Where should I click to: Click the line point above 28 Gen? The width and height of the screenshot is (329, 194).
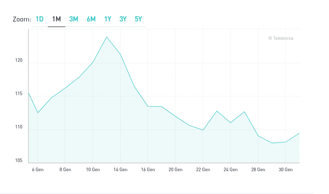258,136
